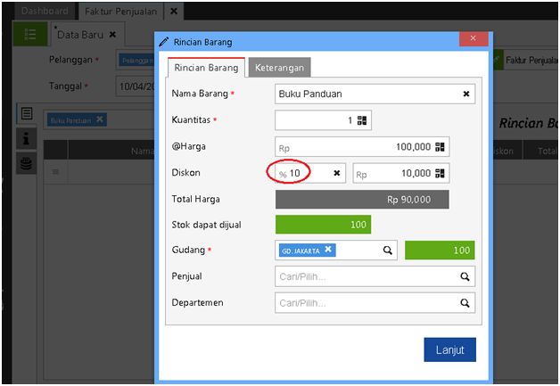The width and height of the screenshot is (560, 386).
Task: Open the green list menu button
Action: [30, 34]
